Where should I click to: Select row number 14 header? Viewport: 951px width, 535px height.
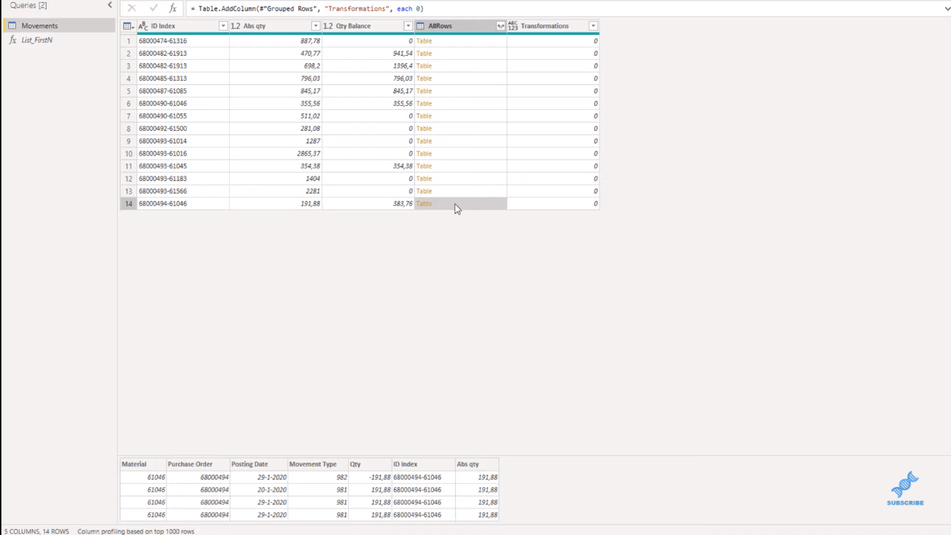point(128,204)
